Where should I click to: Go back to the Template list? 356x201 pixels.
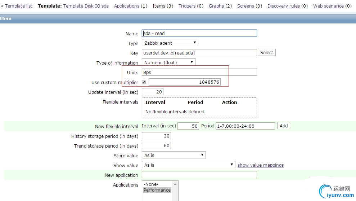(x=19, y=6)
